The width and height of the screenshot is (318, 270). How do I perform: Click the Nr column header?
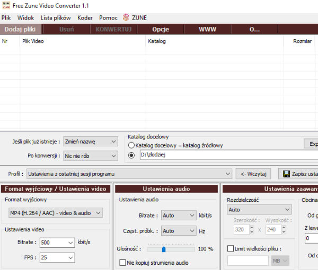coord(10,41)
